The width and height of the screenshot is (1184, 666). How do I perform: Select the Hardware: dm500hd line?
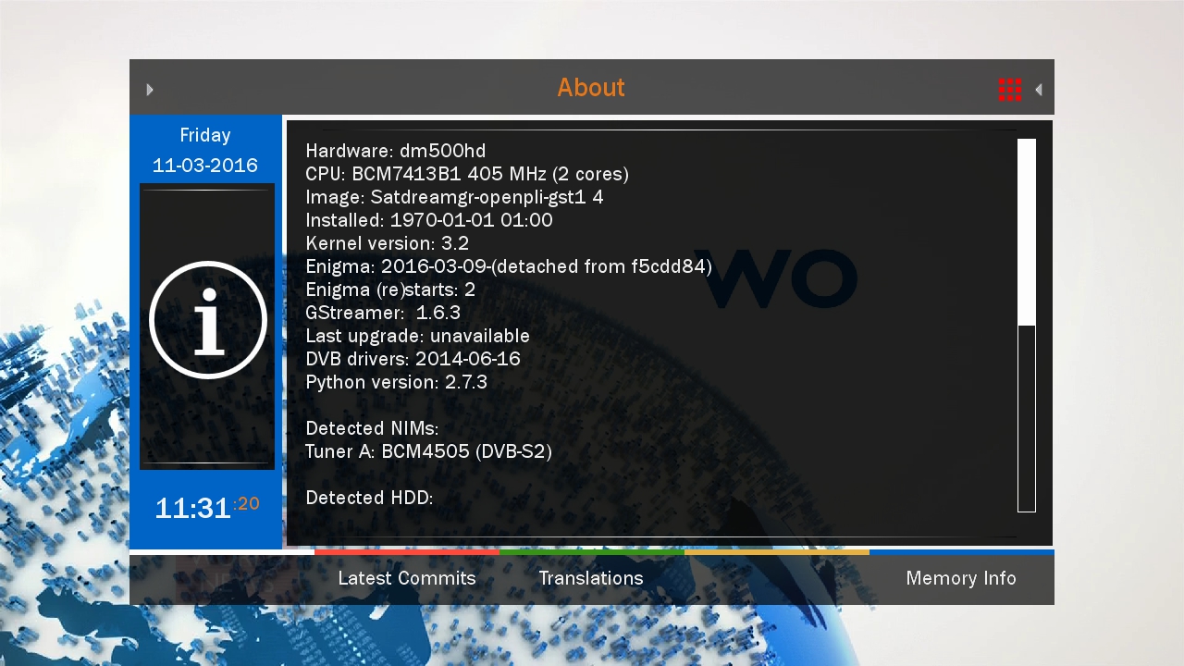[396, 151]
